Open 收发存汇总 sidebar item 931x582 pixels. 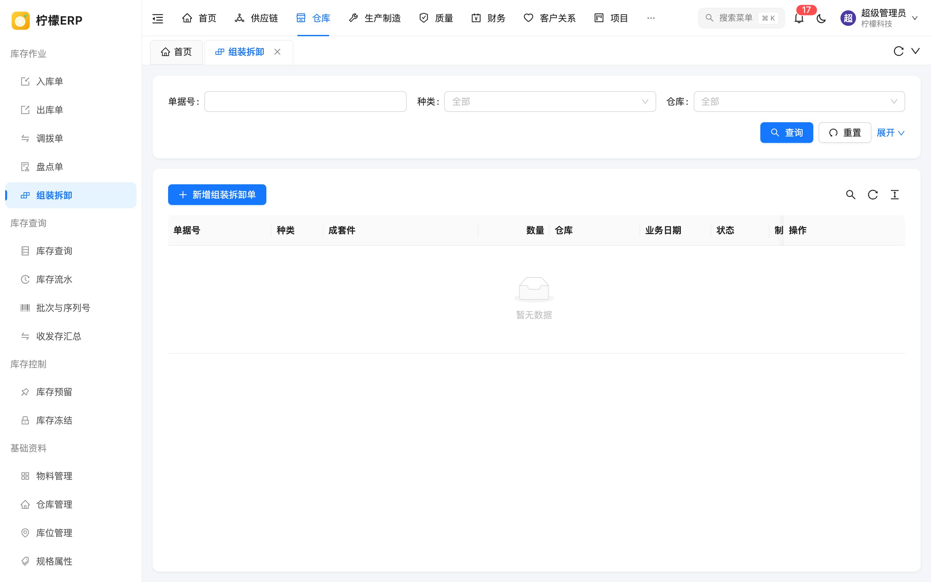click(71, 336)
